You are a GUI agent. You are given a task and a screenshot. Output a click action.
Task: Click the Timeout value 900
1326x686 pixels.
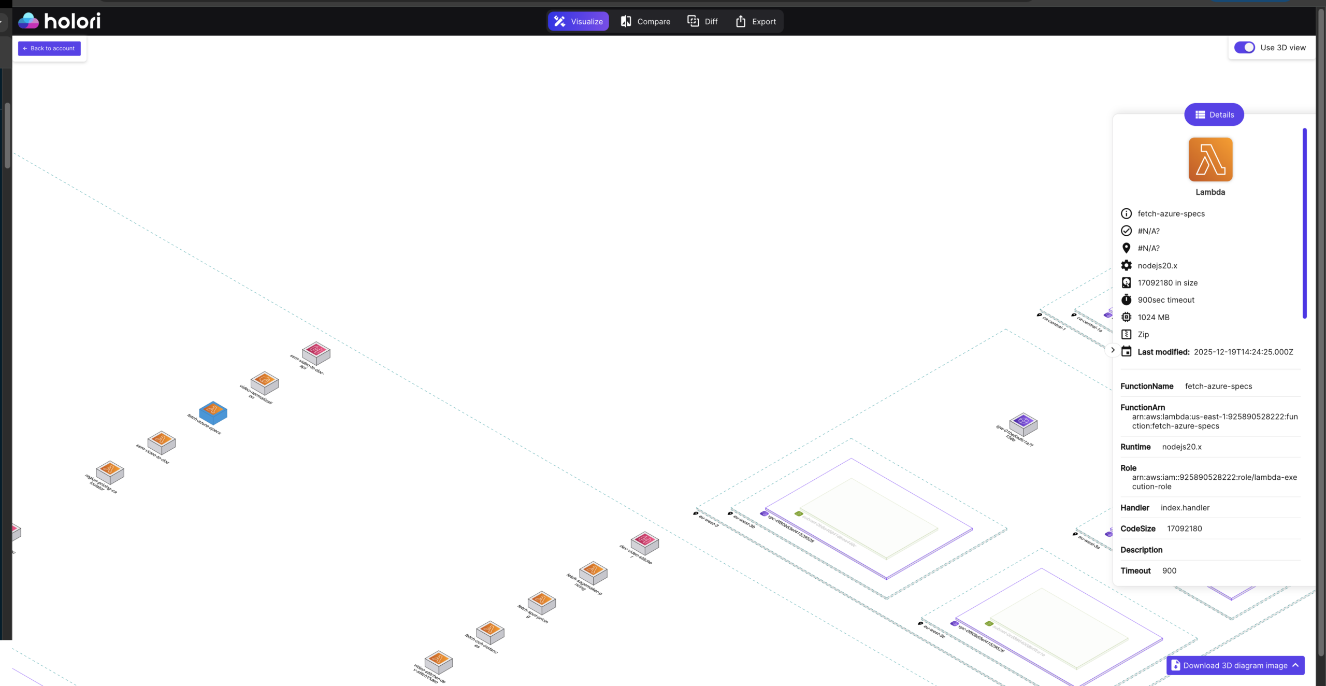(1169, 570)
